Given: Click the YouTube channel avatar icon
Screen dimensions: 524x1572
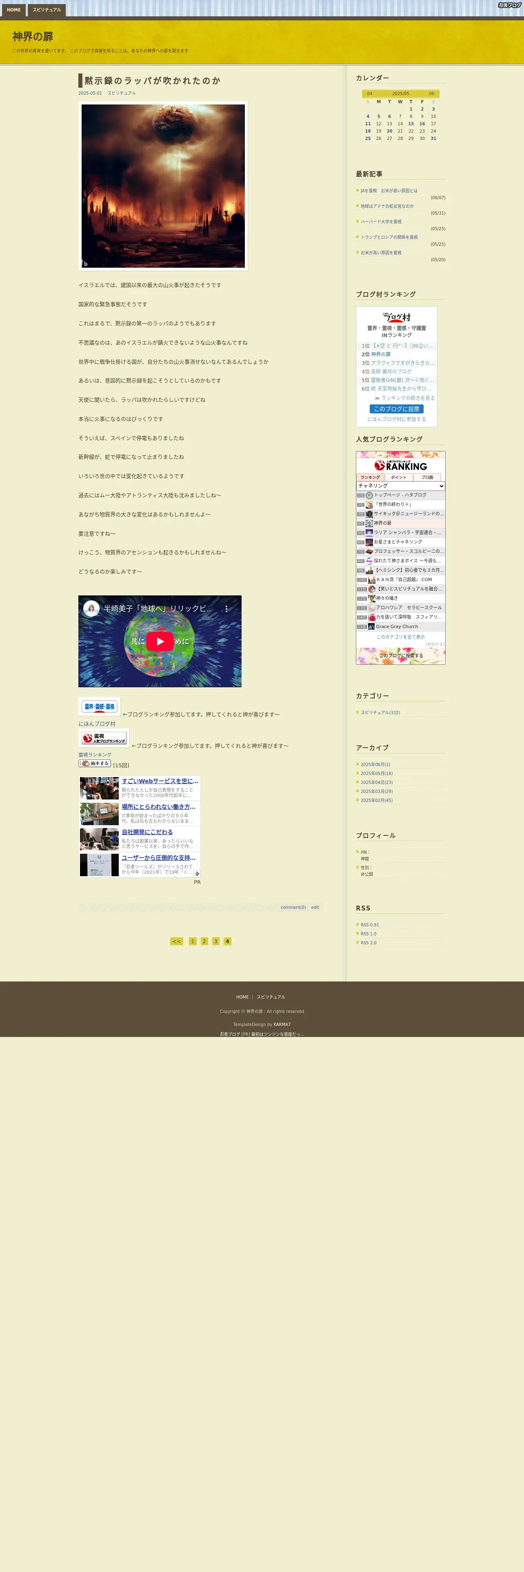Looking at the screenshot, I should [91, 608].
